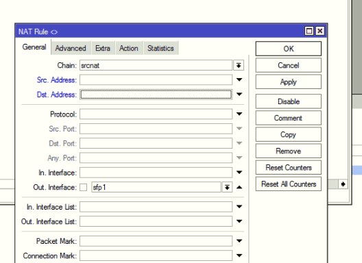Viewport: 362px width, 263px height.
Task: Disable this NAT rule
Action: click(x=289, y=101)
